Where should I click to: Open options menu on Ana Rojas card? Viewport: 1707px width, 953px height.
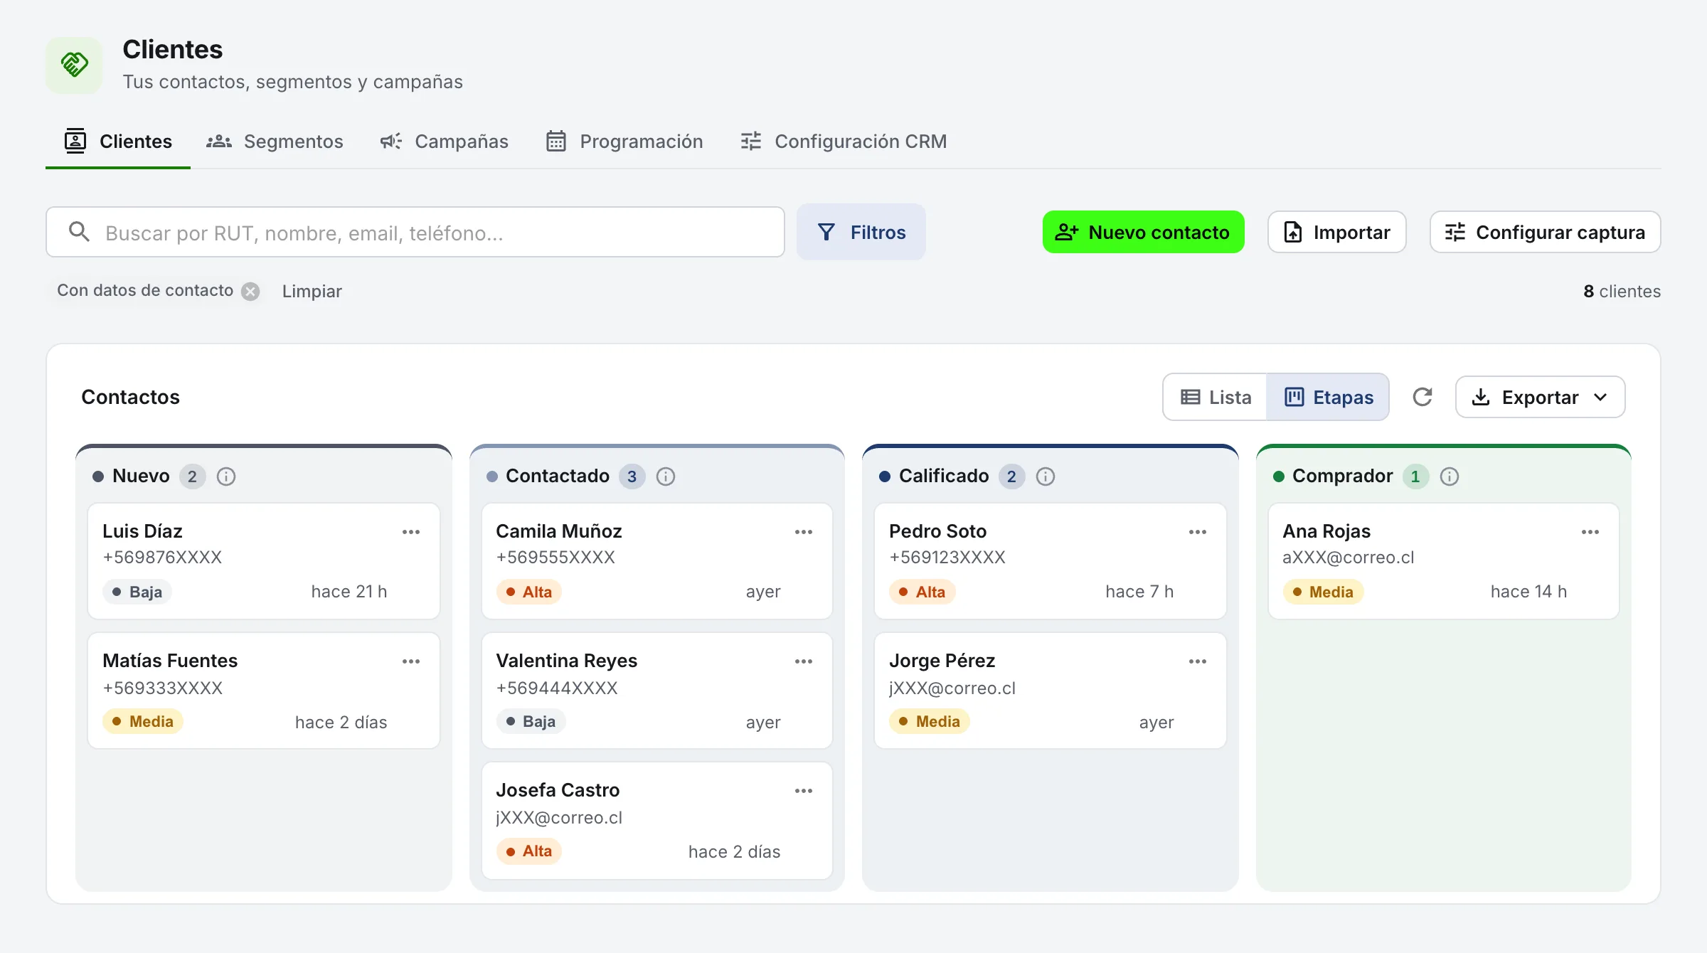1590,532
